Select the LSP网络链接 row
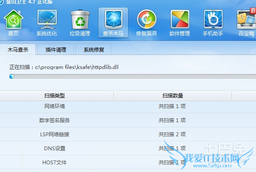The image size is (256, 172). pyautogui.click(x=128, y=135)
